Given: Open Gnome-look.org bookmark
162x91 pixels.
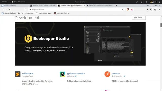Looking at the screenshot, I should pos(9,13).
